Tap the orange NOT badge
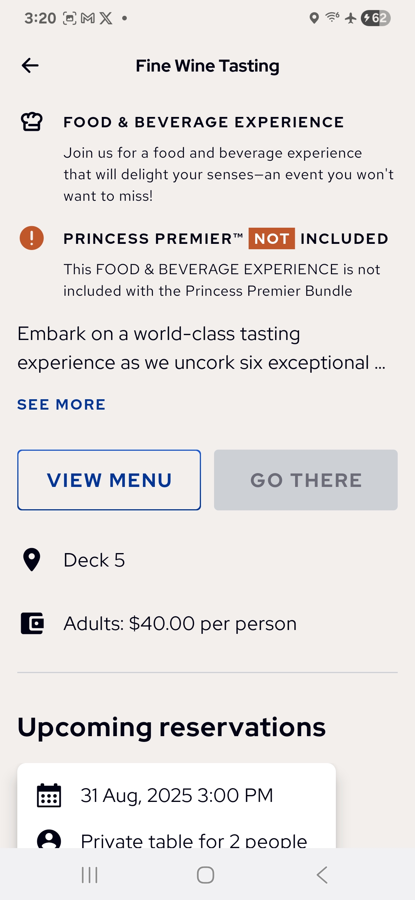 pos(272,238)
